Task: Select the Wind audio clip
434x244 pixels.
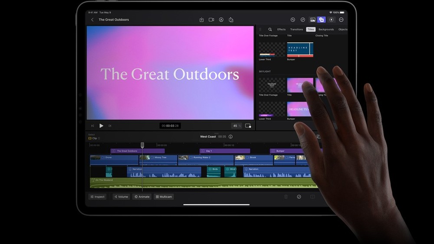Action: 230,172
